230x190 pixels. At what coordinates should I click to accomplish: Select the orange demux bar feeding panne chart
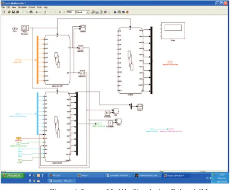pos(38,60)
